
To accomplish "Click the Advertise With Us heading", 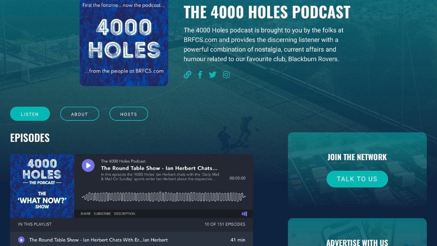I will pyautogui.click(x=357, y=243).
